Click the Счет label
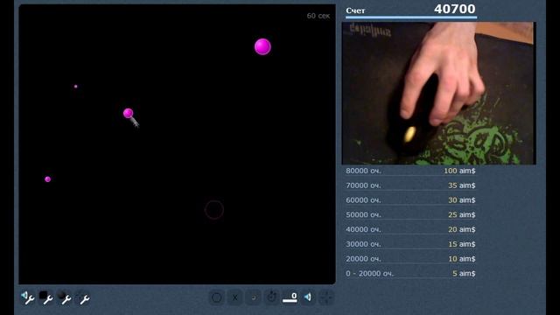This screenshot has height=315, width=560. pos(355,10)
